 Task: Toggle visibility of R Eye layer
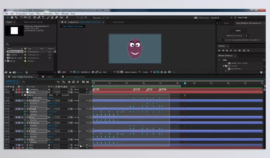[x=6, y=117]
